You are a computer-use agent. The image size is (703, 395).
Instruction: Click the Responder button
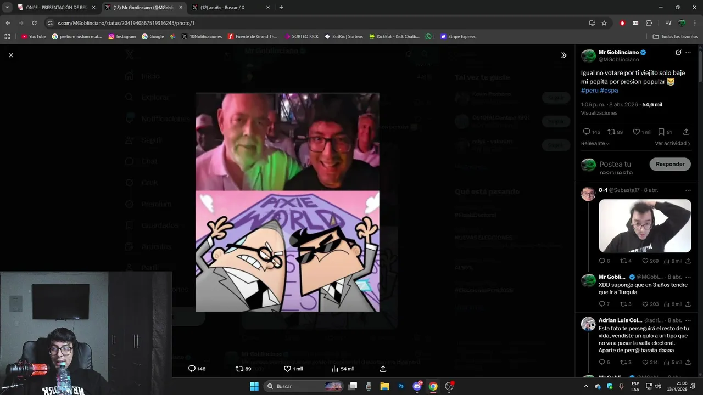[670, 164]
